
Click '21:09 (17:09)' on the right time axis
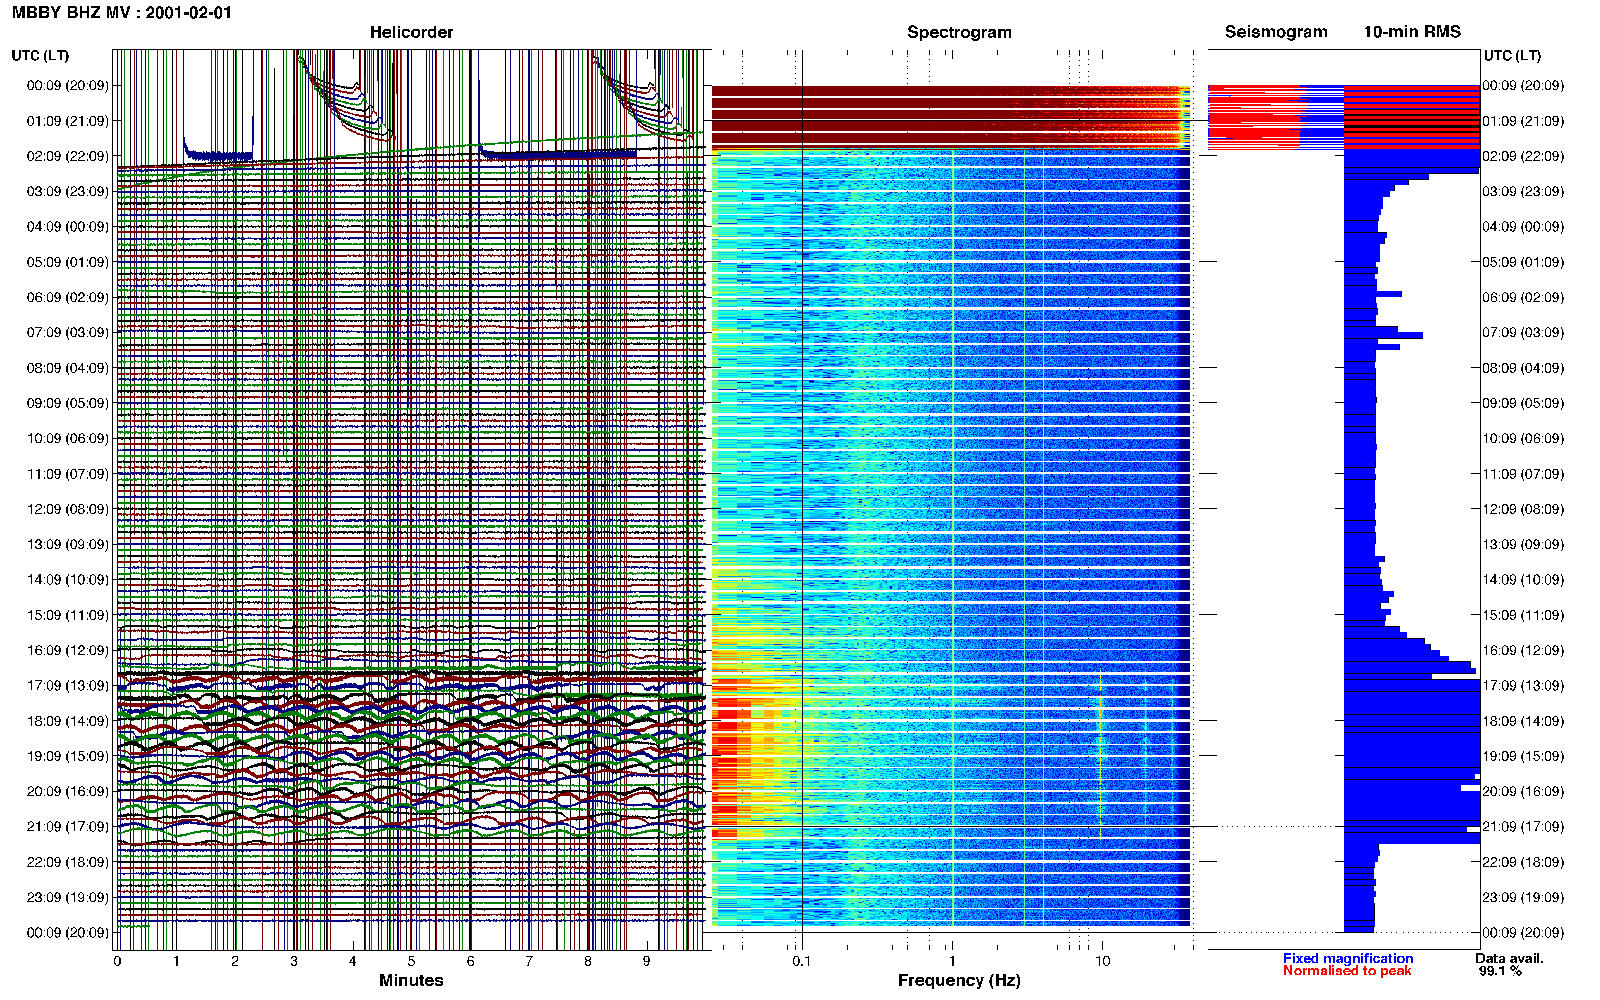pyautogui.click(x=1523, y=827)
